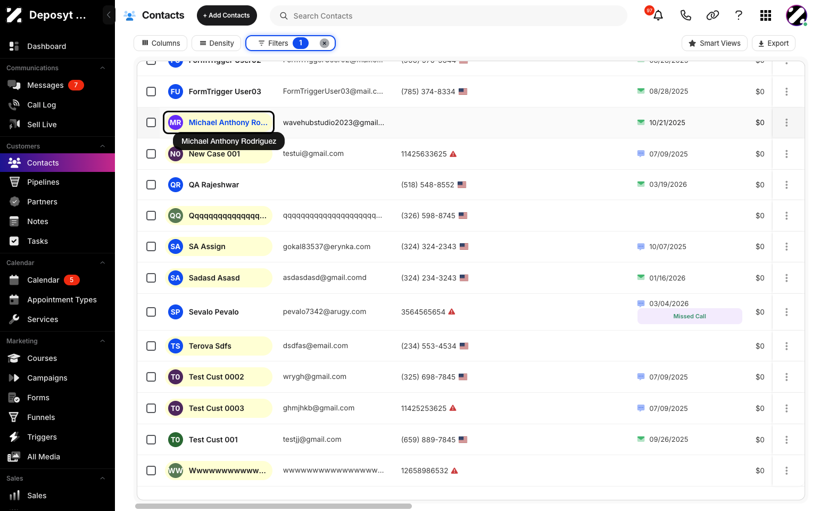This screenshot has height=511, width=820.
Task: Select the SA Assign row checkbox
Action: [x=151, y=246]
